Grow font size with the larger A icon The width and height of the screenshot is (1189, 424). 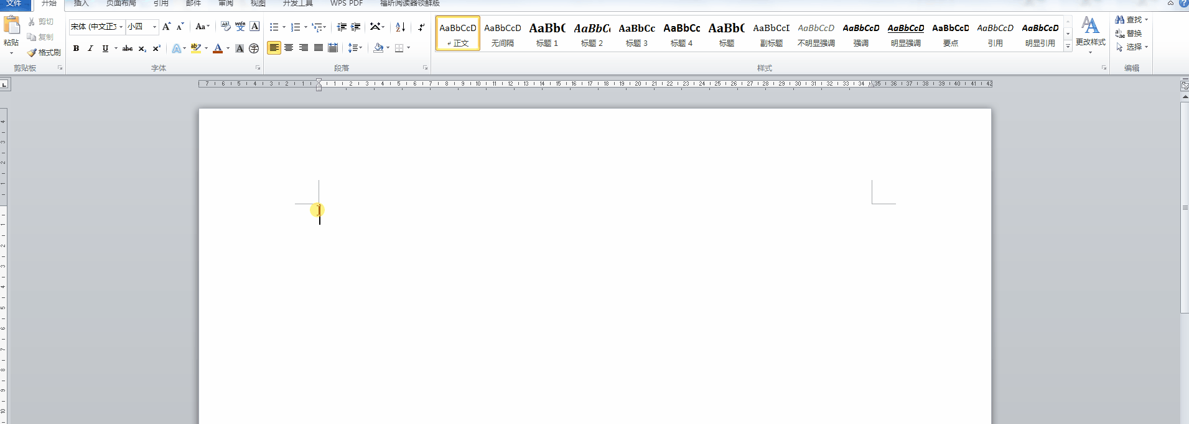[x=166, y=27]
